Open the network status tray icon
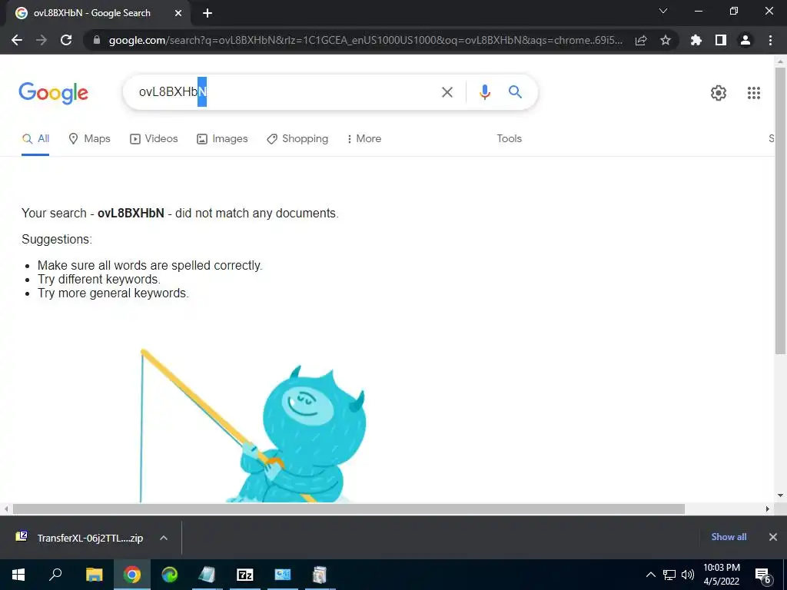The image size is (787, 590). (x=669, y=575)
